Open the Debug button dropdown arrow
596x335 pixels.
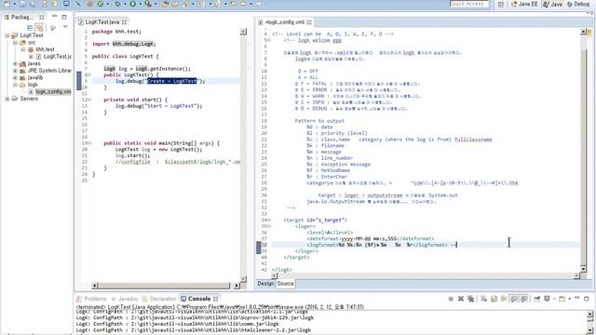(x=124, y=4)
